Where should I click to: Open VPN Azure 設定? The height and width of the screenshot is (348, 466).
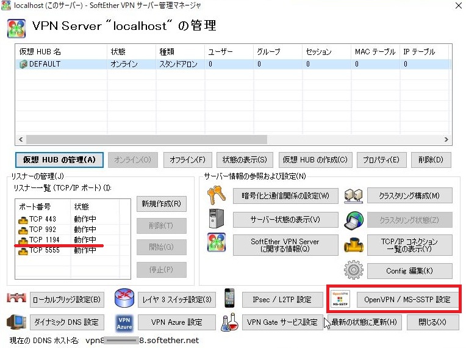(177, 322)
